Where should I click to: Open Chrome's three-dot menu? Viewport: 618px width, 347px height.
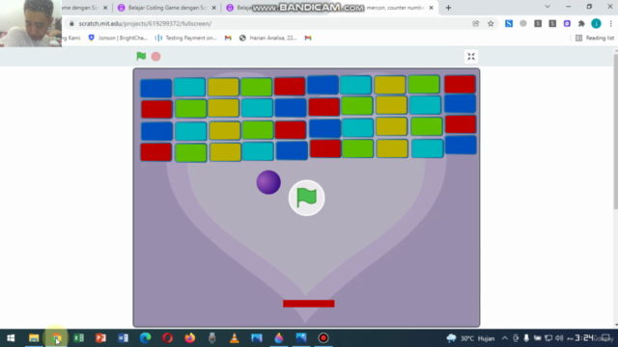pos(610,23)
